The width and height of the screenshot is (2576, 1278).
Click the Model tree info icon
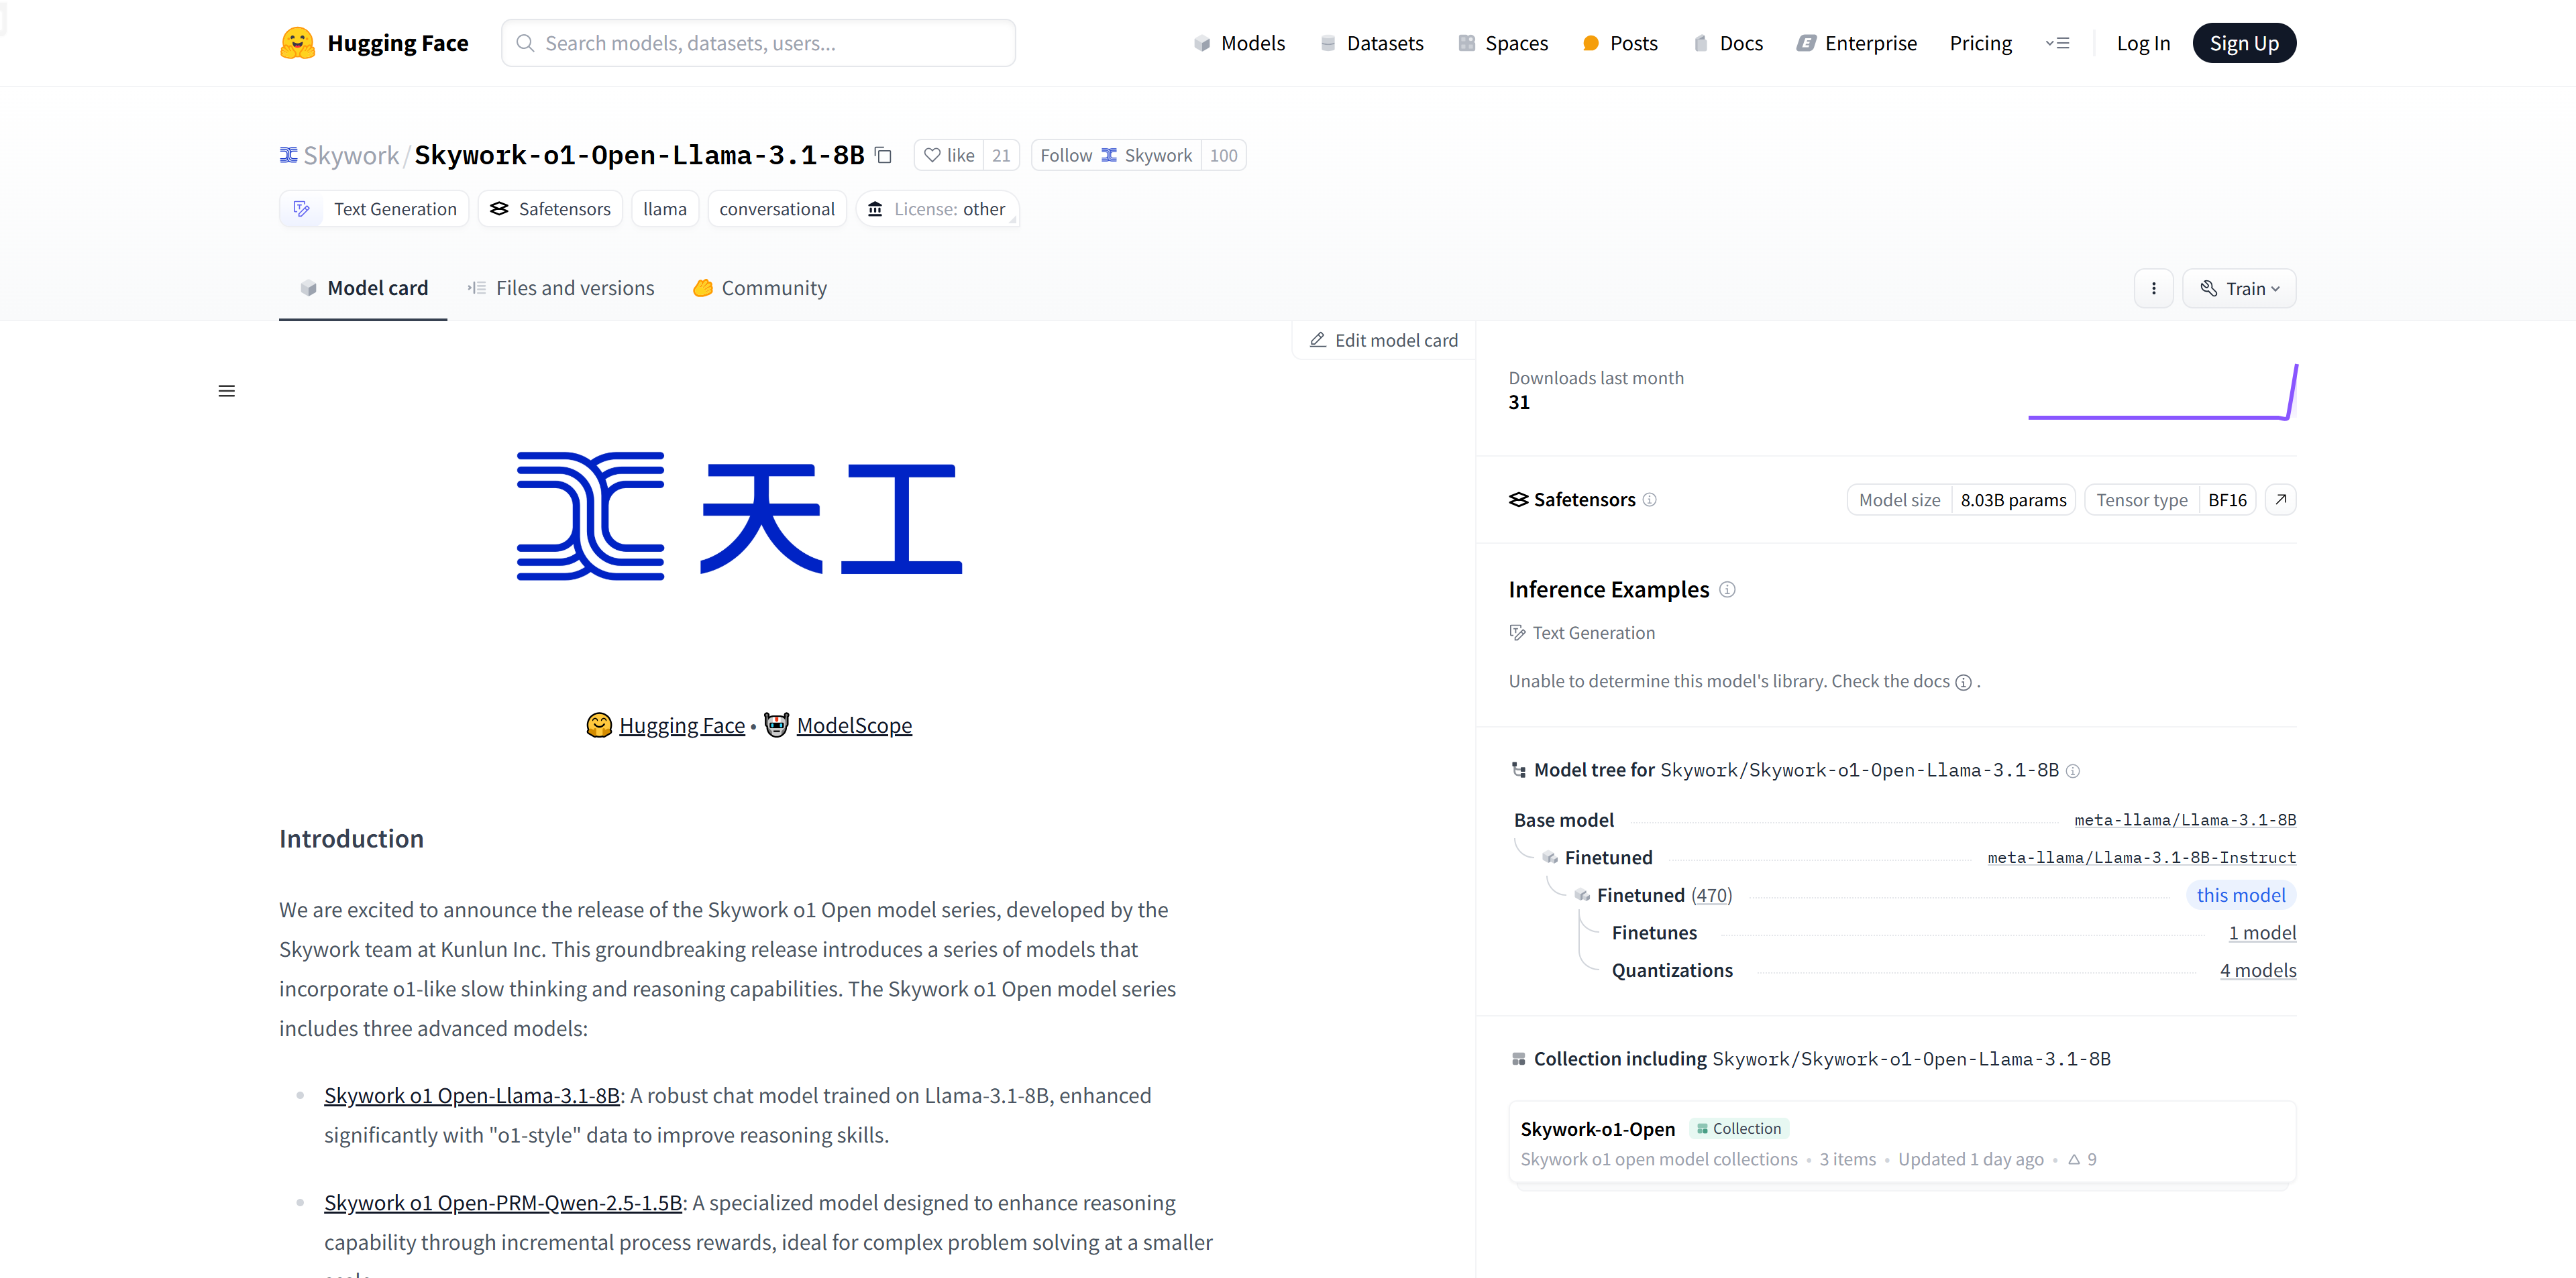2073,771
